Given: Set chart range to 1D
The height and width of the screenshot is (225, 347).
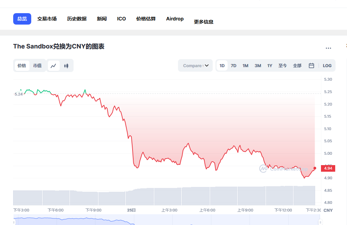Looking at the screenshot, I should 222,65.
